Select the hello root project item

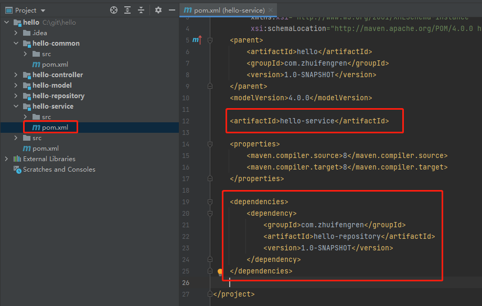pyautogui.click(x=31, y=22)
